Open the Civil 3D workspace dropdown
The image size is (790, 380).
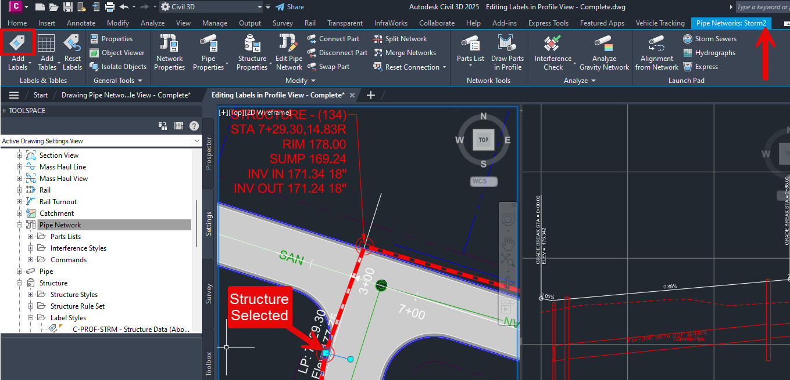(x=212, y=7)
